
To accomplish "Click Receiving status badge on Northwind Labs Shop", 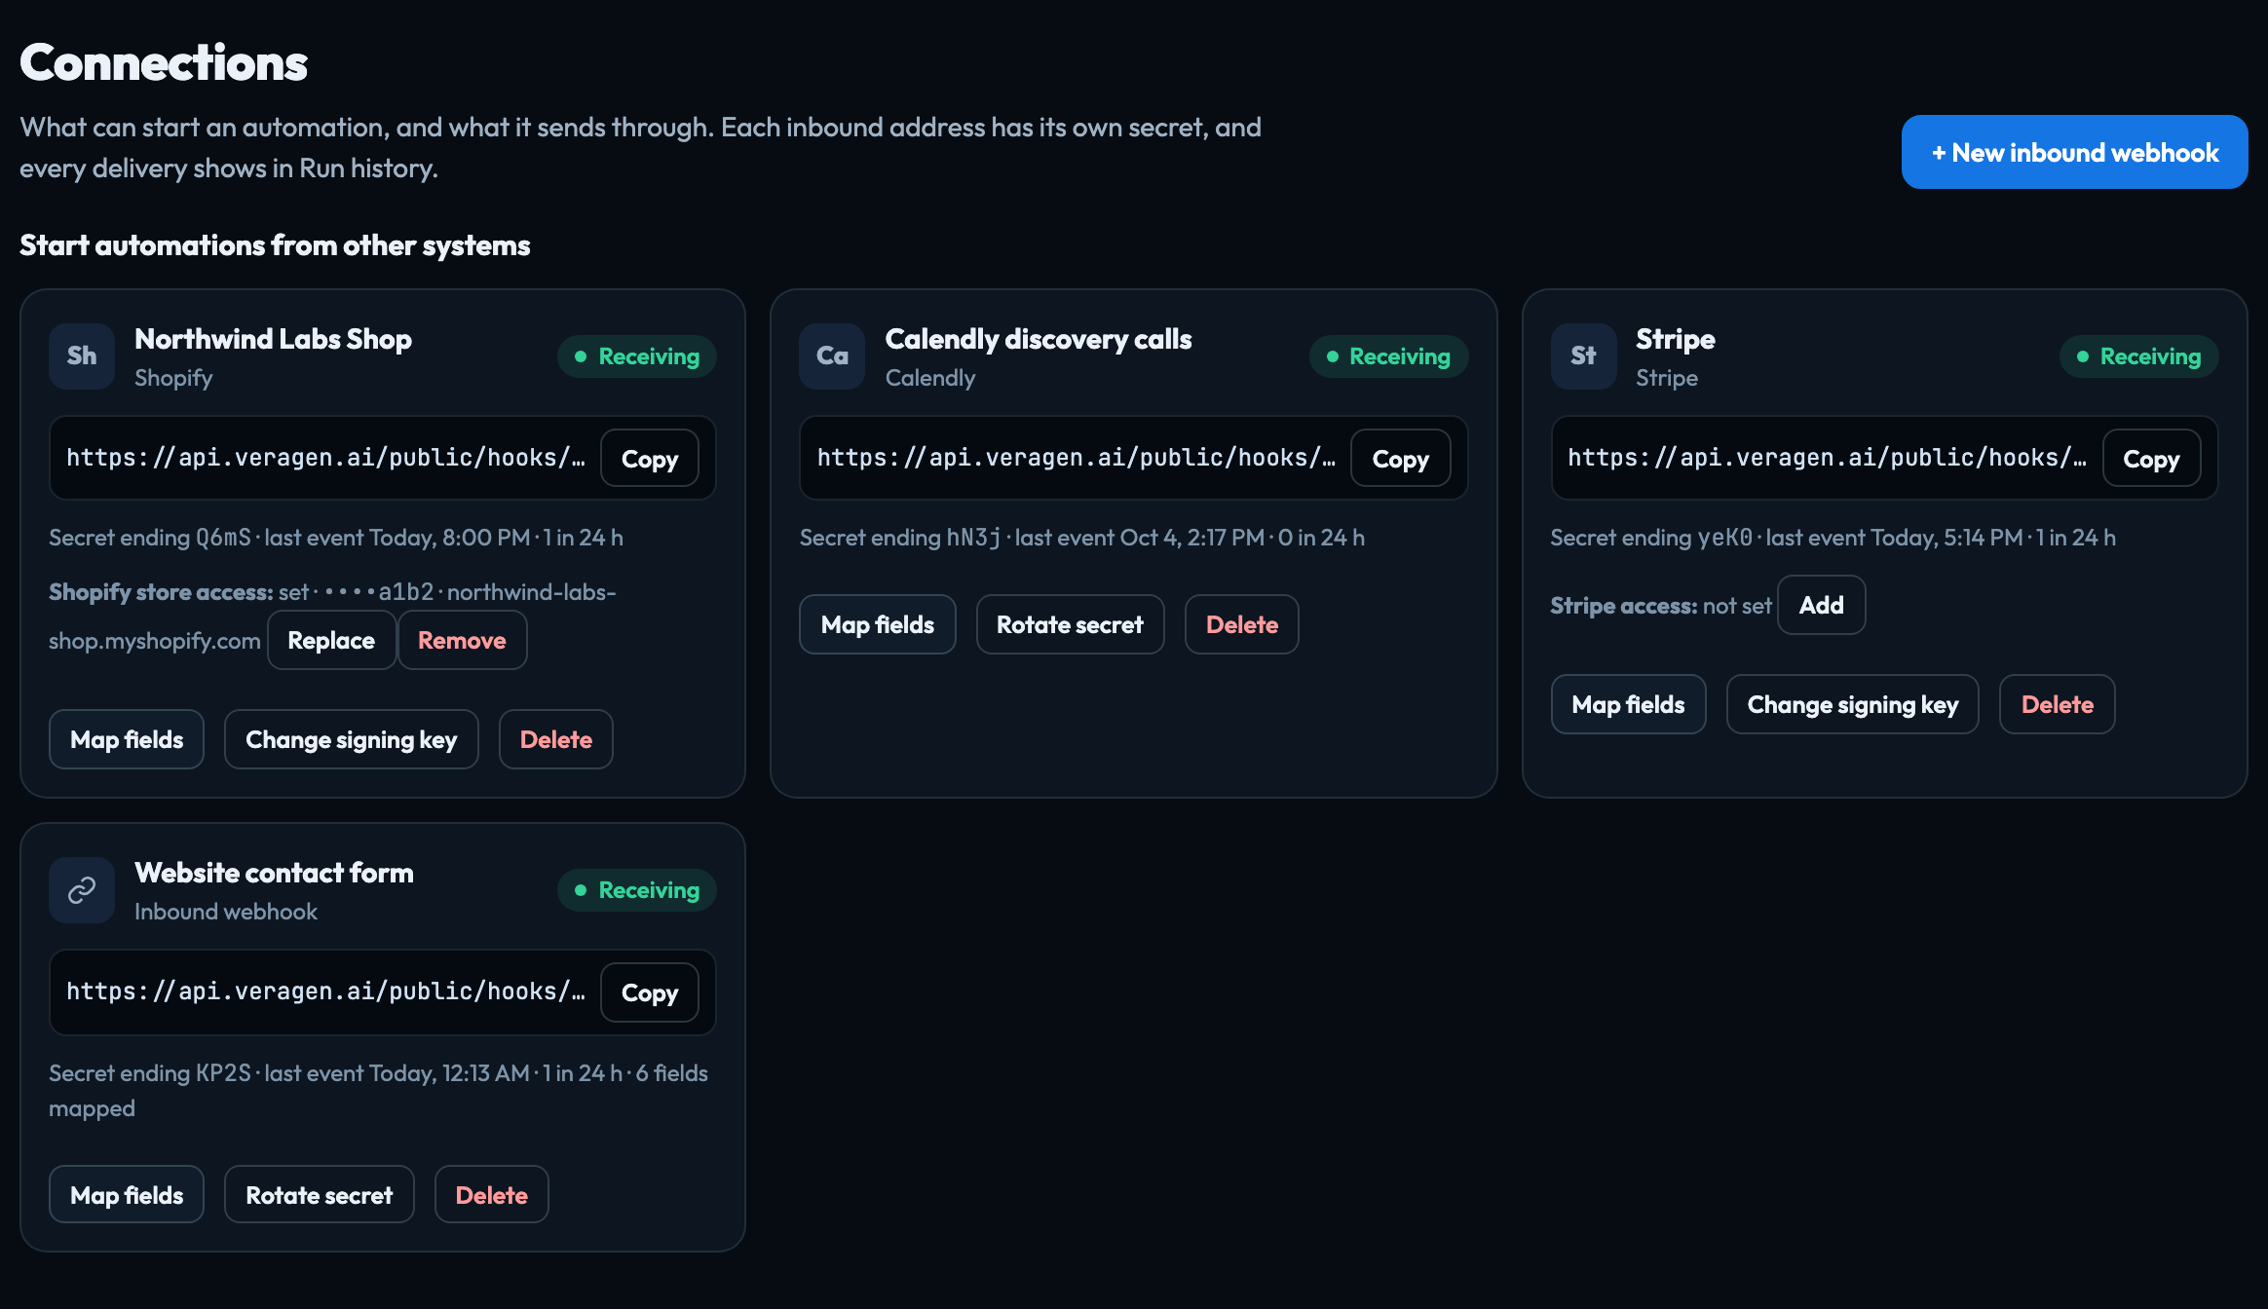I will [637, 356].
